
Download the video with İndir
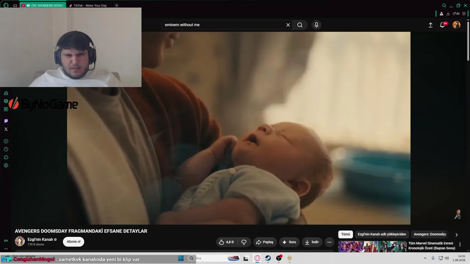pos(312,242)
